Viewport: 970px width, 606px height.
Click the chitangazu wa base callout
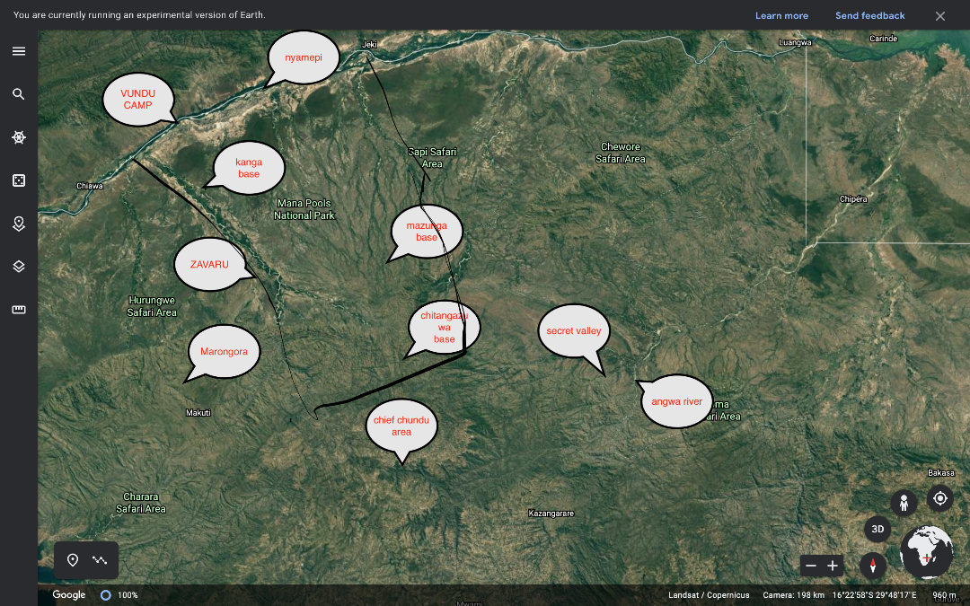click(x=445, y=327)
